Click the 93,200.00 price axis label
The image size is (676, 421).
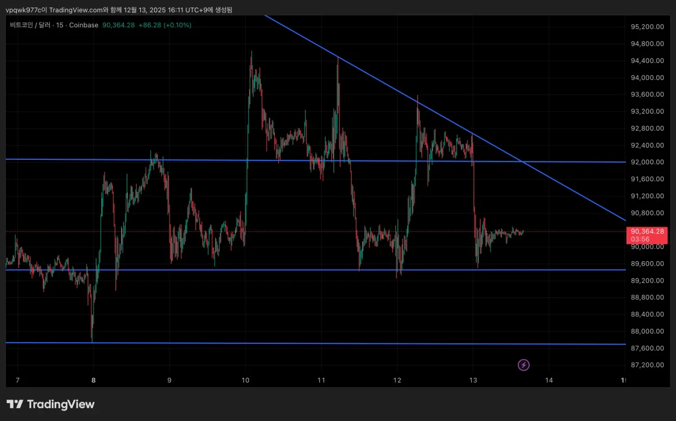[646, 111]
